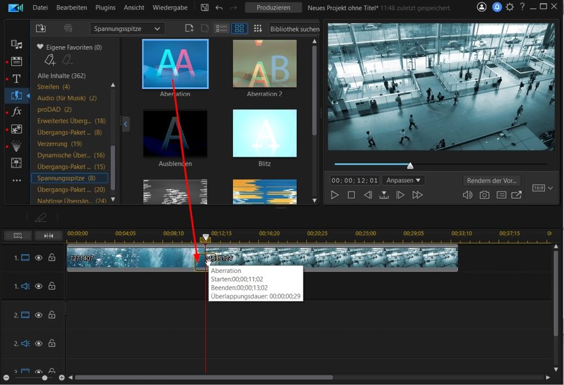Viewport: 564px width, 385px height.
Task: Toggle visibility of audio track 1
Action: click(x=38, y=286)
